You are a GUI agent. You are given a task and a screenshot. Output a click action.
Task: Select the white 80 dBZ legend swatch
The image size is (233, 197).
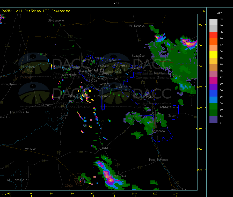pyautogui.click(x=213, y=22)
